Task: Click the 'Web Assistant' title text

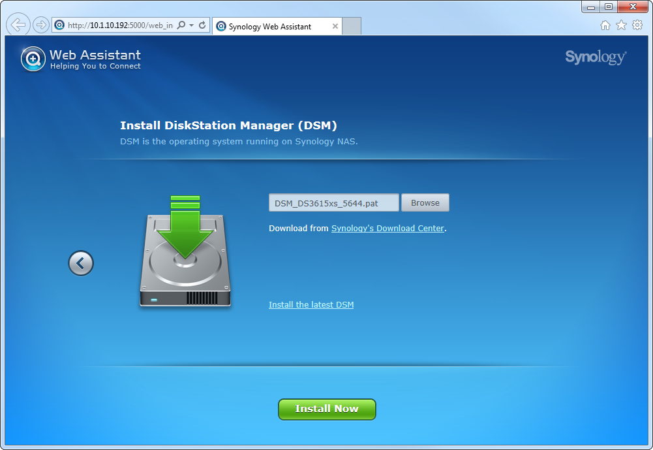Action: pos(95,55)
